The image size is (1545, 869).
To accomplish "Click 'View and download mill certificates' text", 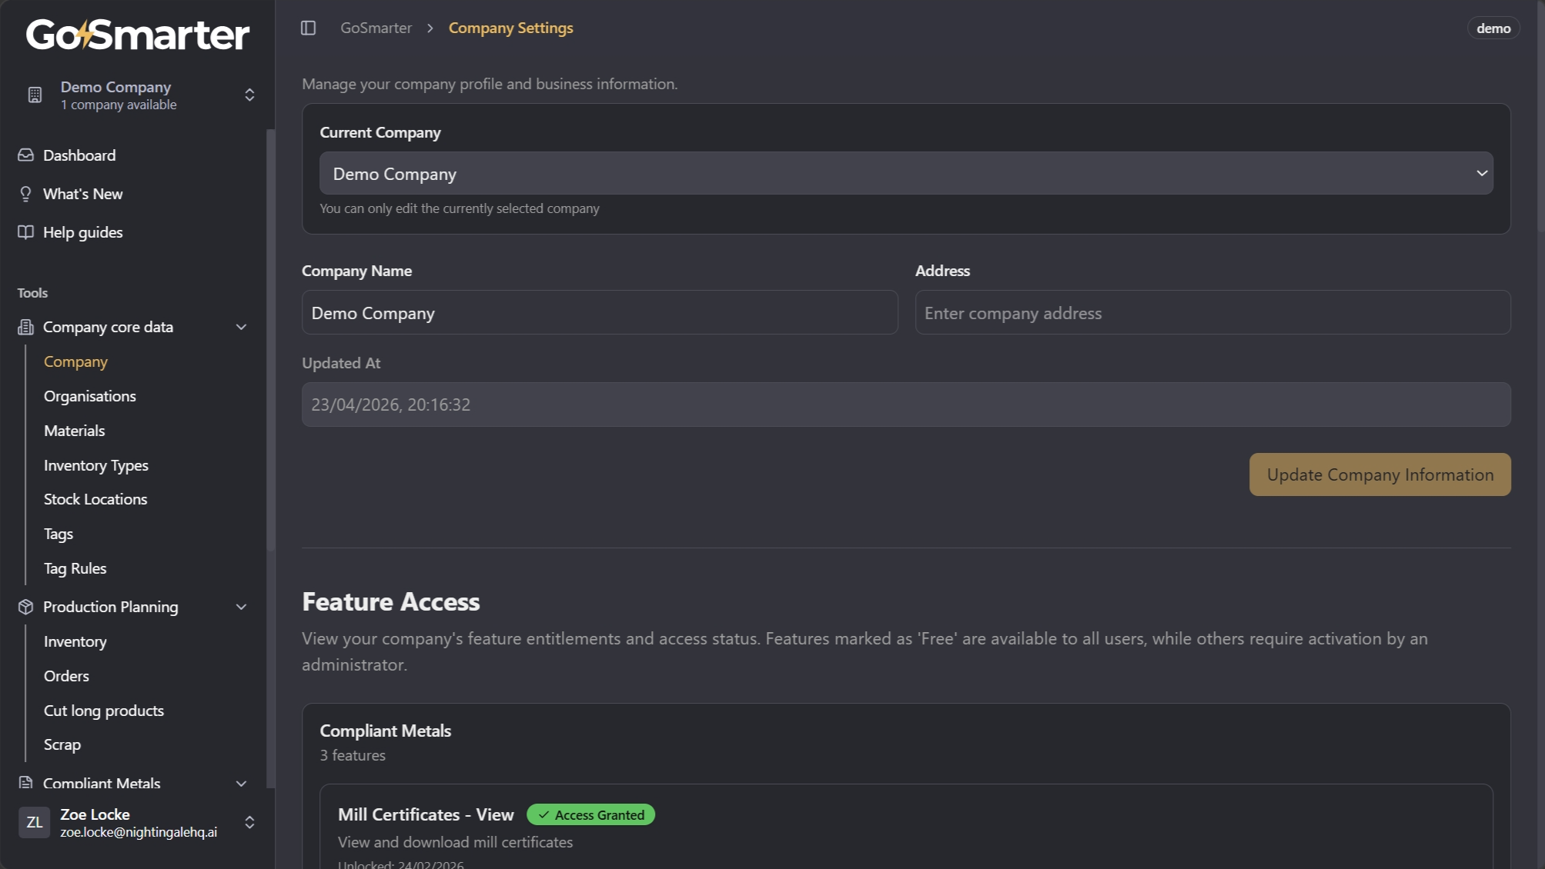I will pyautogui.click(x=455, y=842).
